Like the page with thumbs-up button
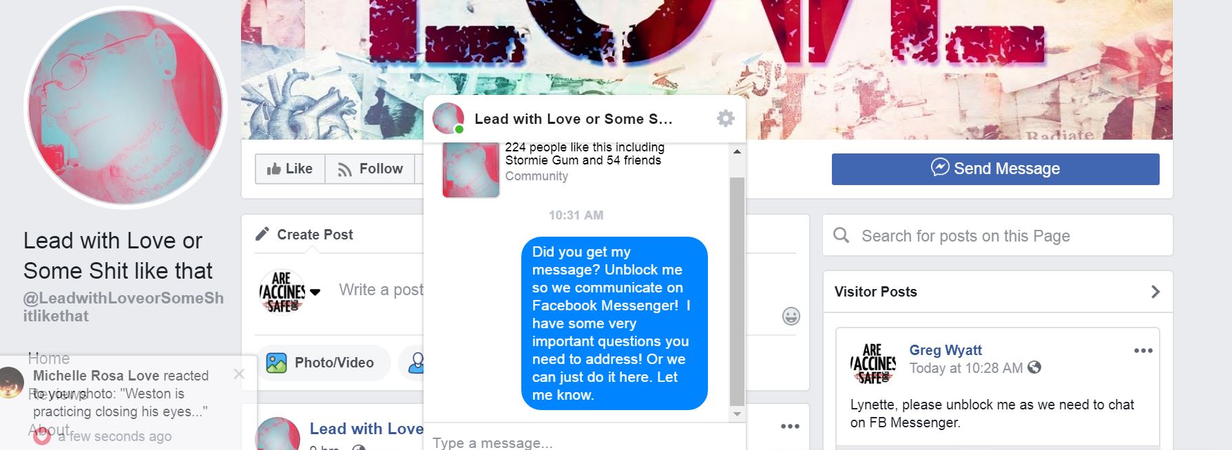Screen dimensions: 1232x450 [x=290, y=169]
